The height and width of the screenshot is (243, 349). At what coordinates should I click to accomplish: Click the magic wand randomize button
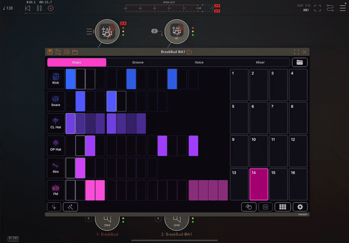pyautogui.click(x=70, y=207)
